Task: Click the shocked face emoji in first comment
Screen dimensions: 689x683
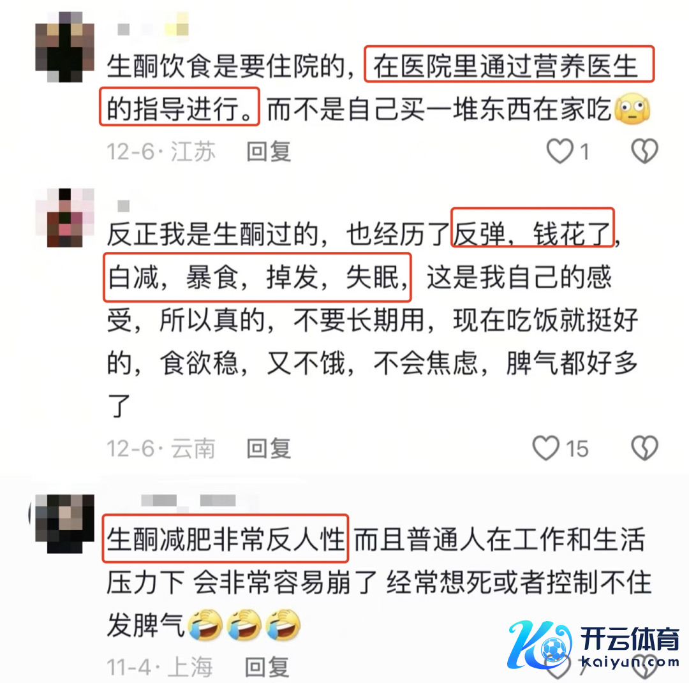Action: click(632, 108)
